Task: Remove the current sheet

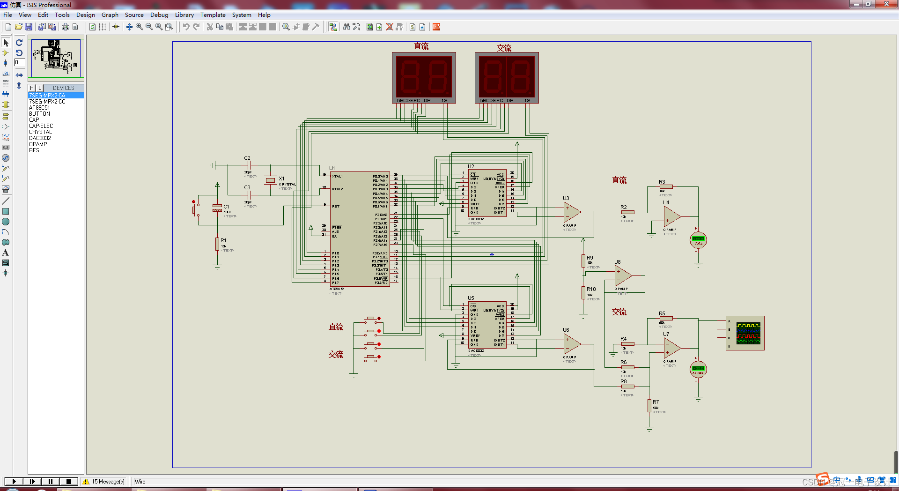Action: tap(389, 27)
